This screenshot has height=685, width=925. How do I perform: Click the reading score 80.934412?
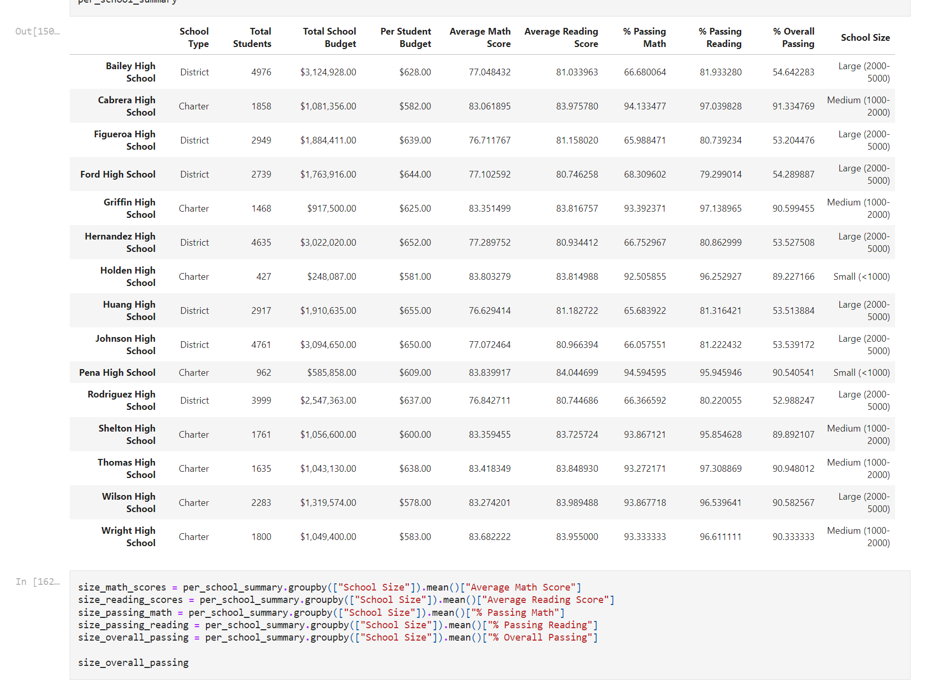coord(577,243)
